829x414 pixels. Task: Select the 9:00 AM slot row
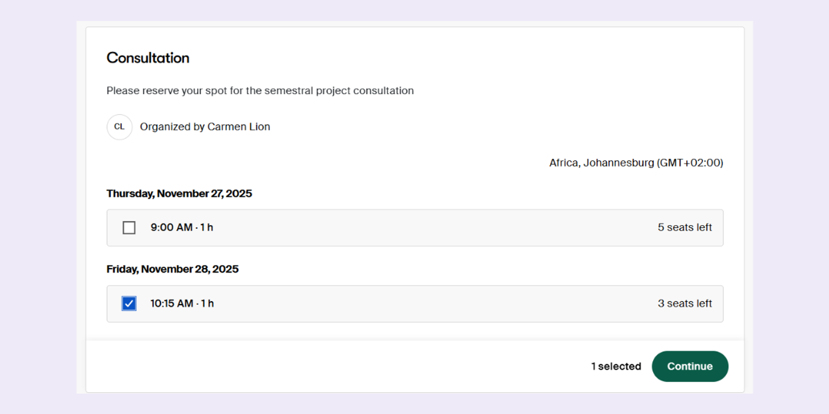pyautogui.click(x=415, y=227)
